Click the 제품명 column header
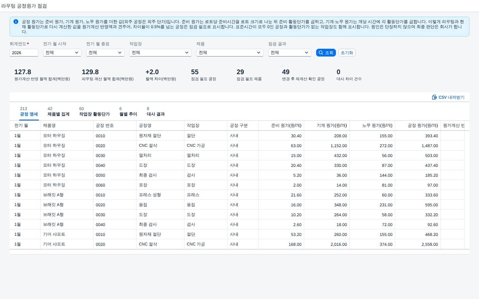 (x=67, y=126)
